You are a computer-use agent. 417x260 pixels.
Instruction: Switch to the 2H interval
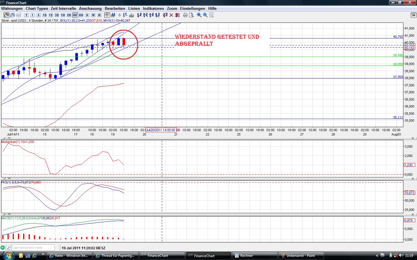coord(69,15)
